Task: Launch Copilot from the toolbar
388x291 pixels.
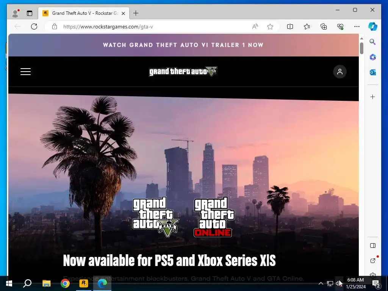Action: (373, 27)
